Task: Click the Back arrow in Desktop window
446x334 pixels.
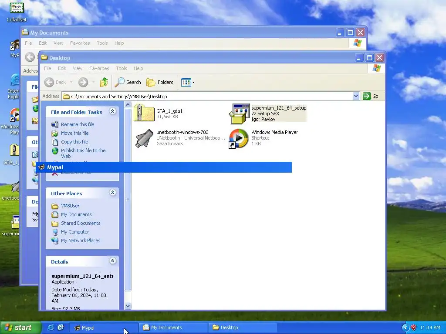Action: [49, 82]
